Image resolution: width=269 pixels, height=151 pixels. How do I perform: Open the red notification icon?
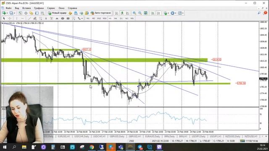tap(265, 13)
